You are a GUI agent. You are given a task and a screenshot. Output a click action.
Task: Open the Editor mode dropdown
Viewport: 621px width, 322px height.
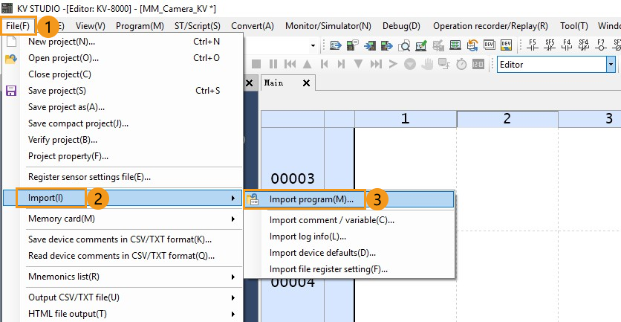[611, 64]
